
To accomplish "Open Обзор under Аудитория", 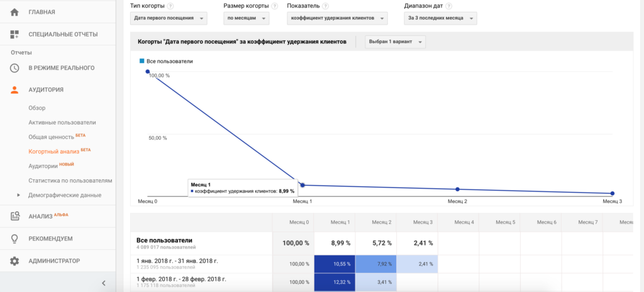I will pyautogui.click(x=37, y=108).
